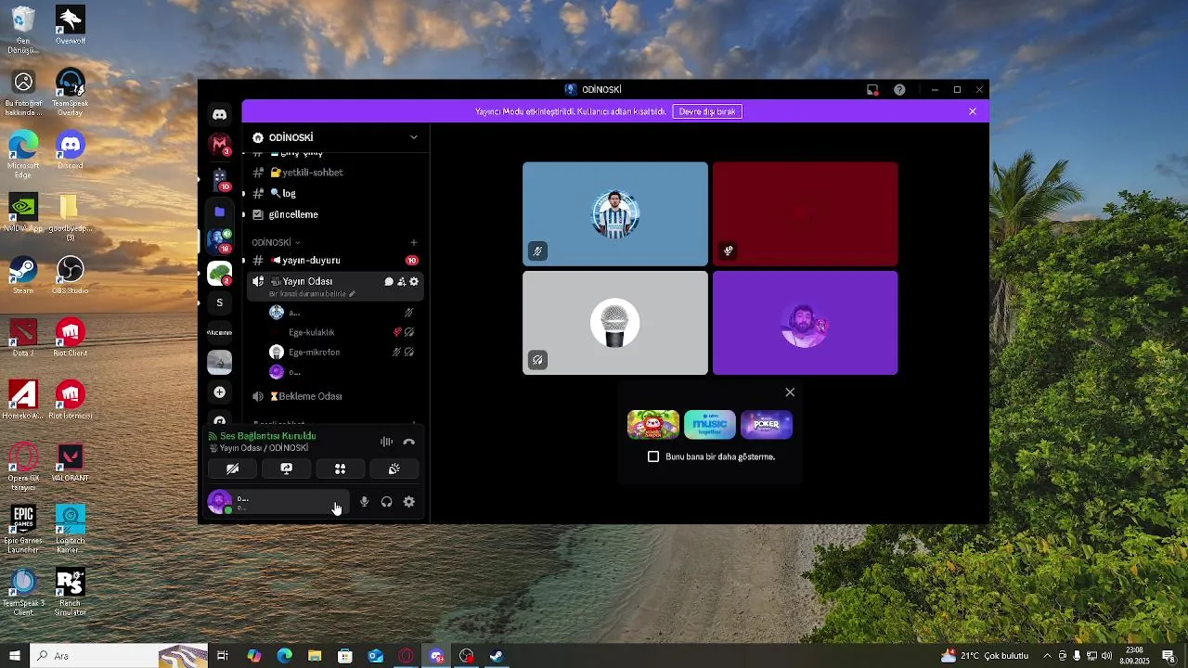Open Discord inbox icon in title bar
Screen dimensions: 1188x668
tap(872, 90)
